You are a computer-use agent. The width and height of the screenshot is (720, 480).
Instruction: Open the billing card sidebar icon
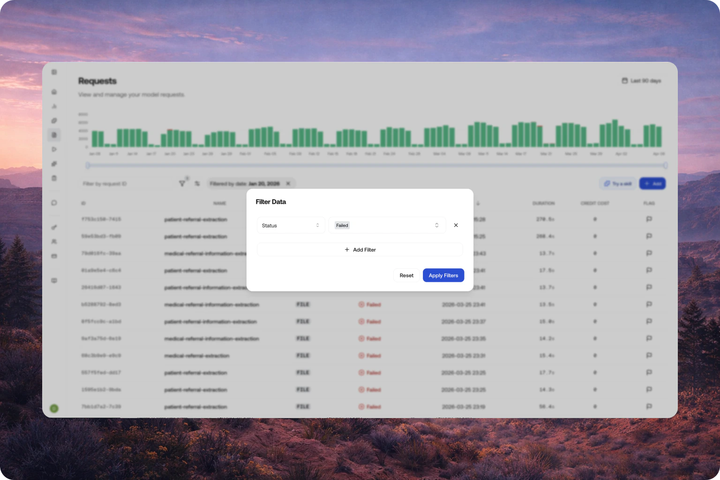click(54, 256)
